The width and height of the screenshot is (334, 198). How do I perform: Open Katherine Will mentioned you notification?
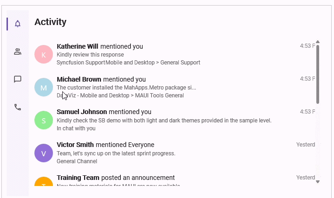[x=100, y=46]
